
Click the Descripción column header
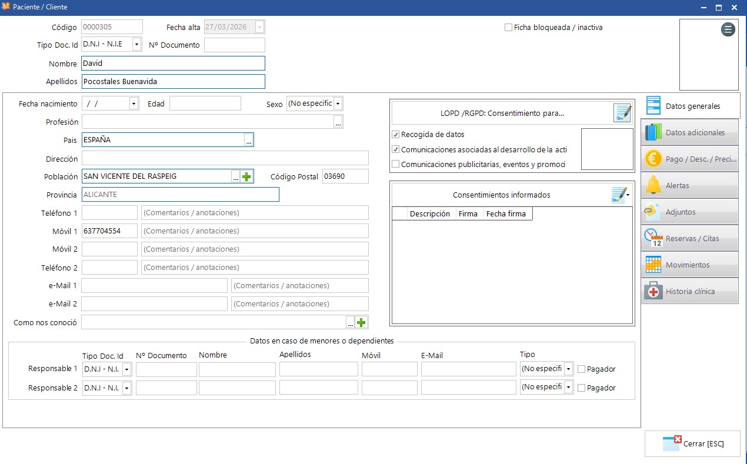430,214
